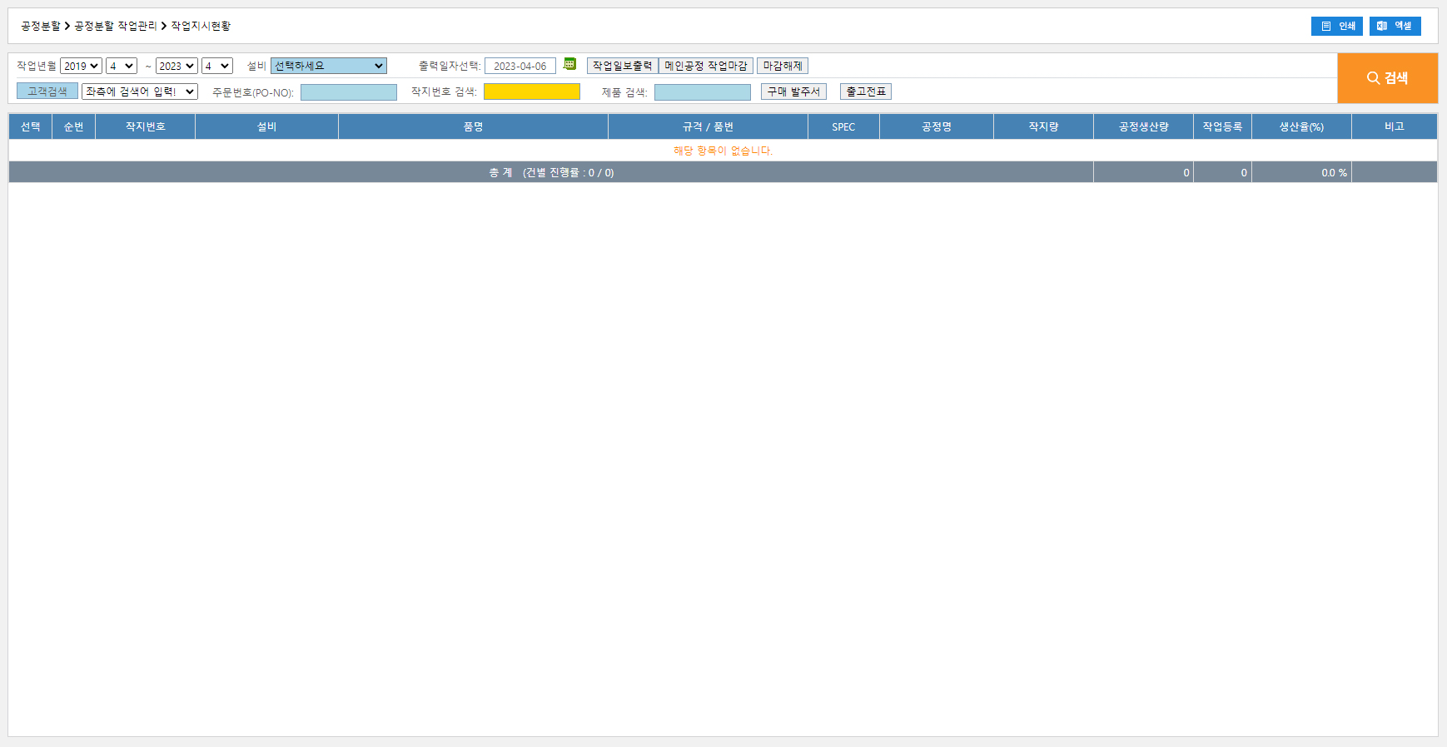
Task: Click the 고객검색 button
Action: [47, 92]
